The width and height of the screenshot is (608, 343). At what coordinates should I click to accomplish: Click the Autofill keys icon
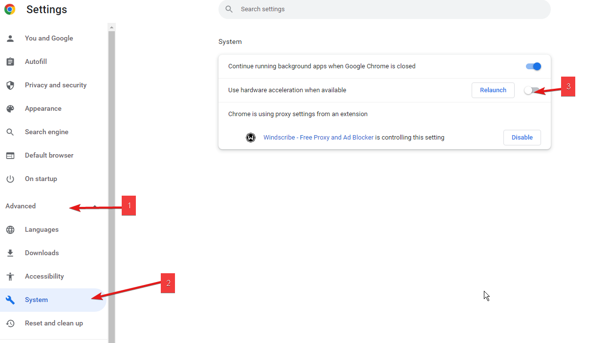[10, 61]
